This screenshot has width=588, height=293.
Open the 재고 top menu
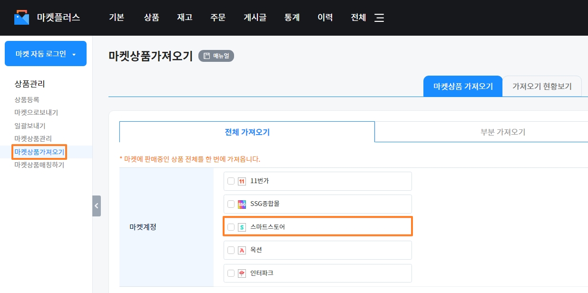(185, 18)
